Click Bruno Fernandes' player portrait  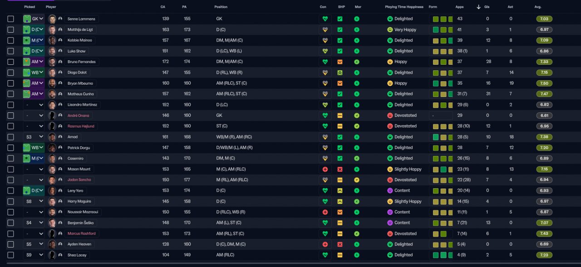click(52, 62)
